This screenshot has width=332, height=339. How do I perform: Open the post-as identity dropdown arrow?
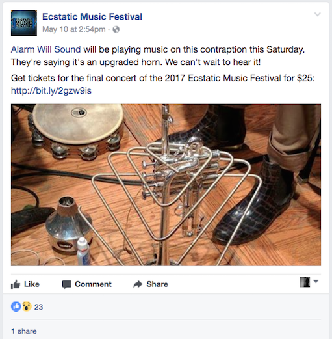click(x=316, y=282)
